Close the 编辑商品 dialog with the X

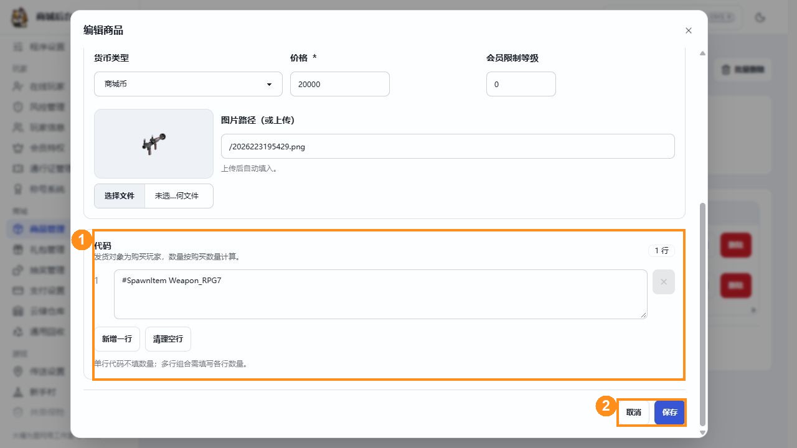[688, 30]
